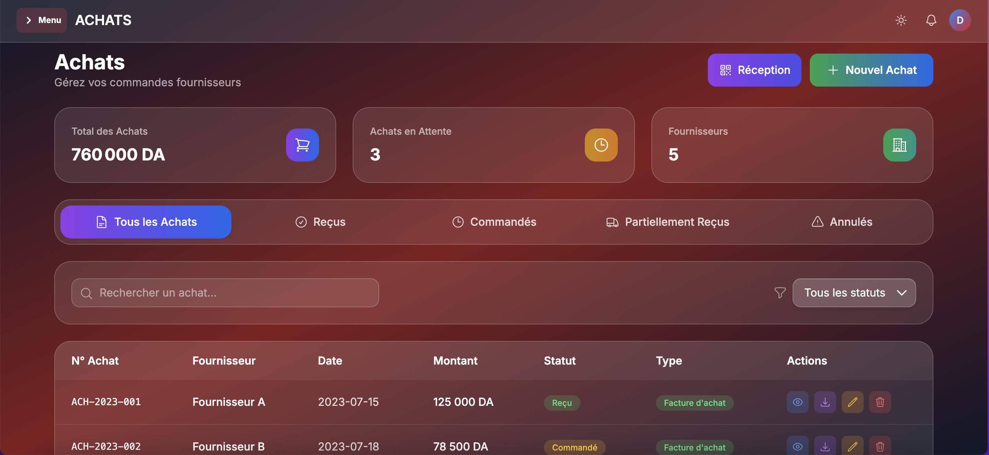Click the search magnifier icon
The width and height of the screenshot is (989, 455).
[87, 292]
